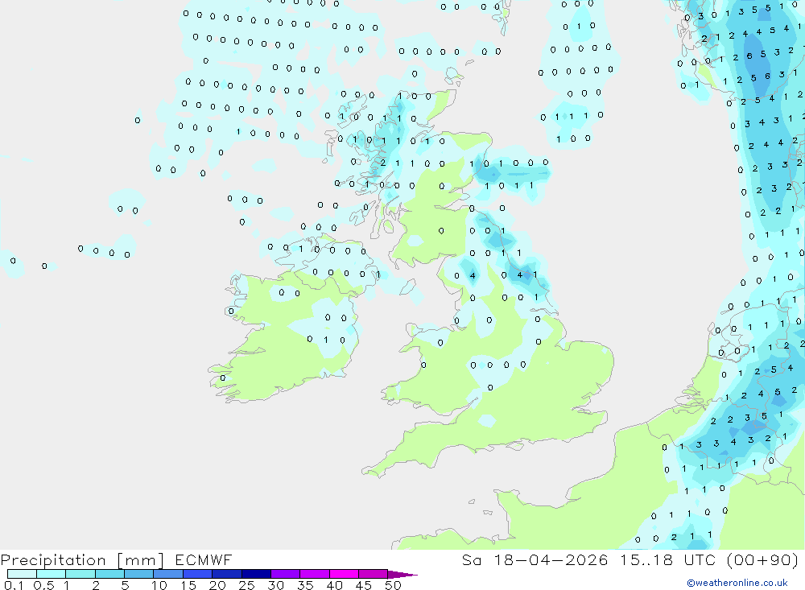805x590 pixels.
Task: Select the "10" colour scale label
Action: click(159, 585)
